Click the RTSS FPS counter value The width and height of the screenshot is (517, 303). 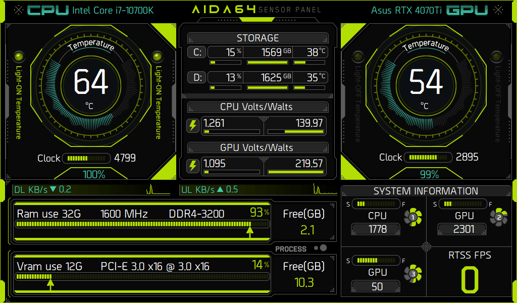point(470,279)
